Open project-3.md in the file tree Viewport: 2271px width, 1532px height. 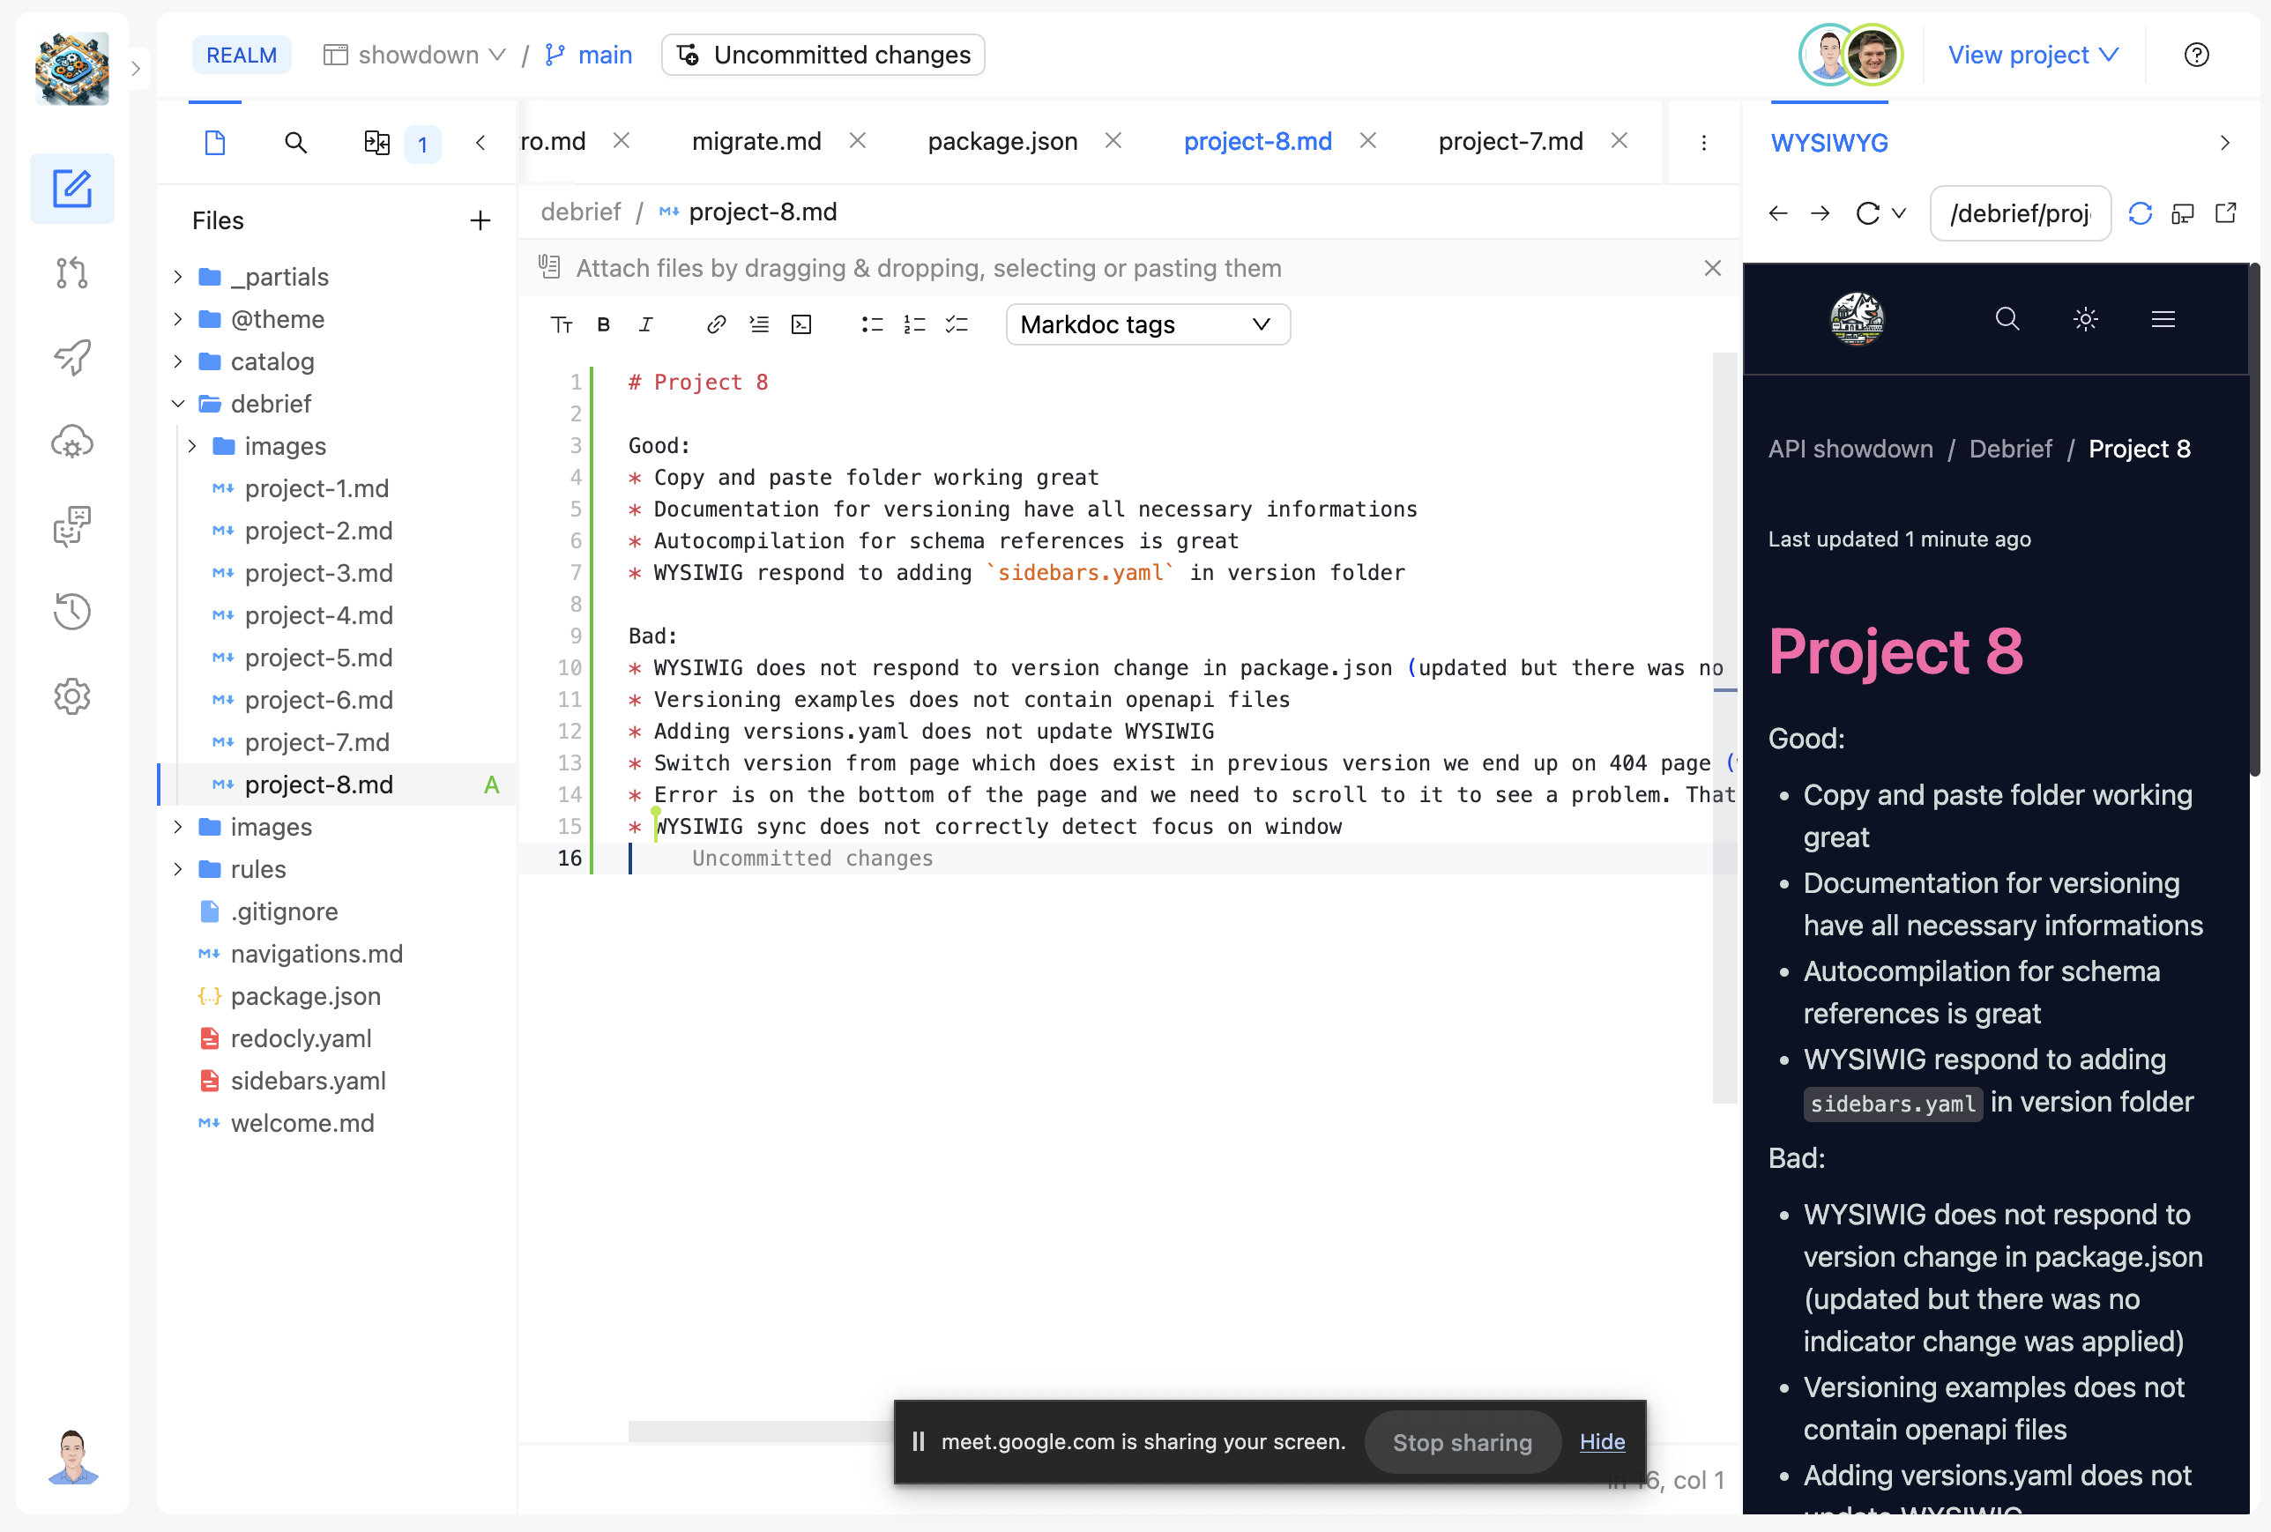coord(318,573)
